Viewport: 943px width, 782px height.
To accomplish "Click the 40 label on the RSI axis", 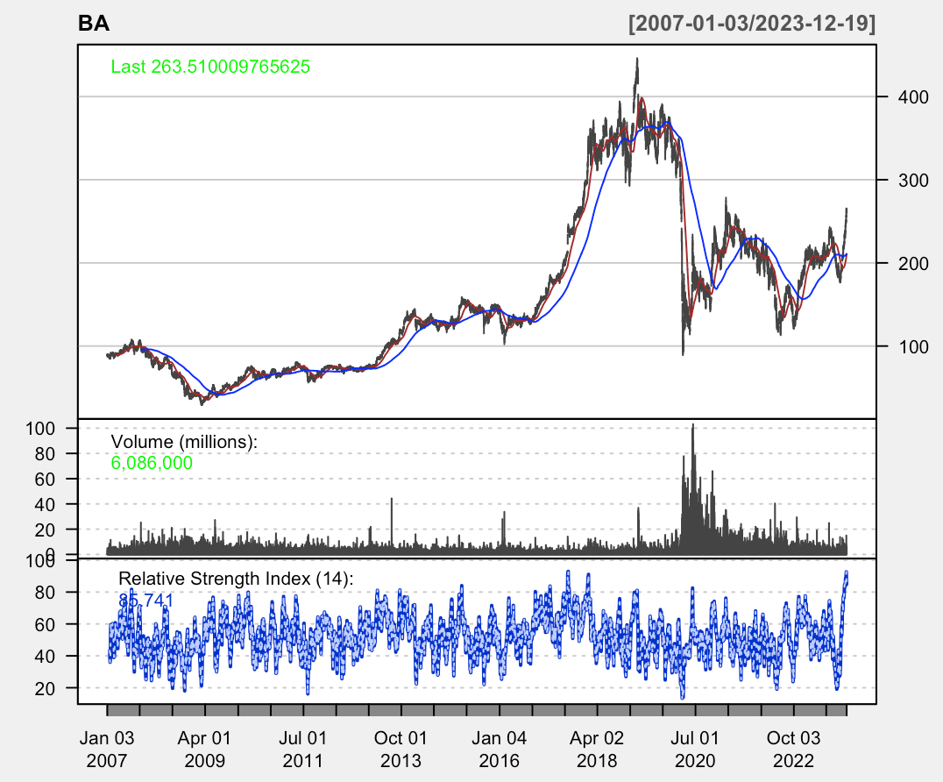I will [45, 657].
